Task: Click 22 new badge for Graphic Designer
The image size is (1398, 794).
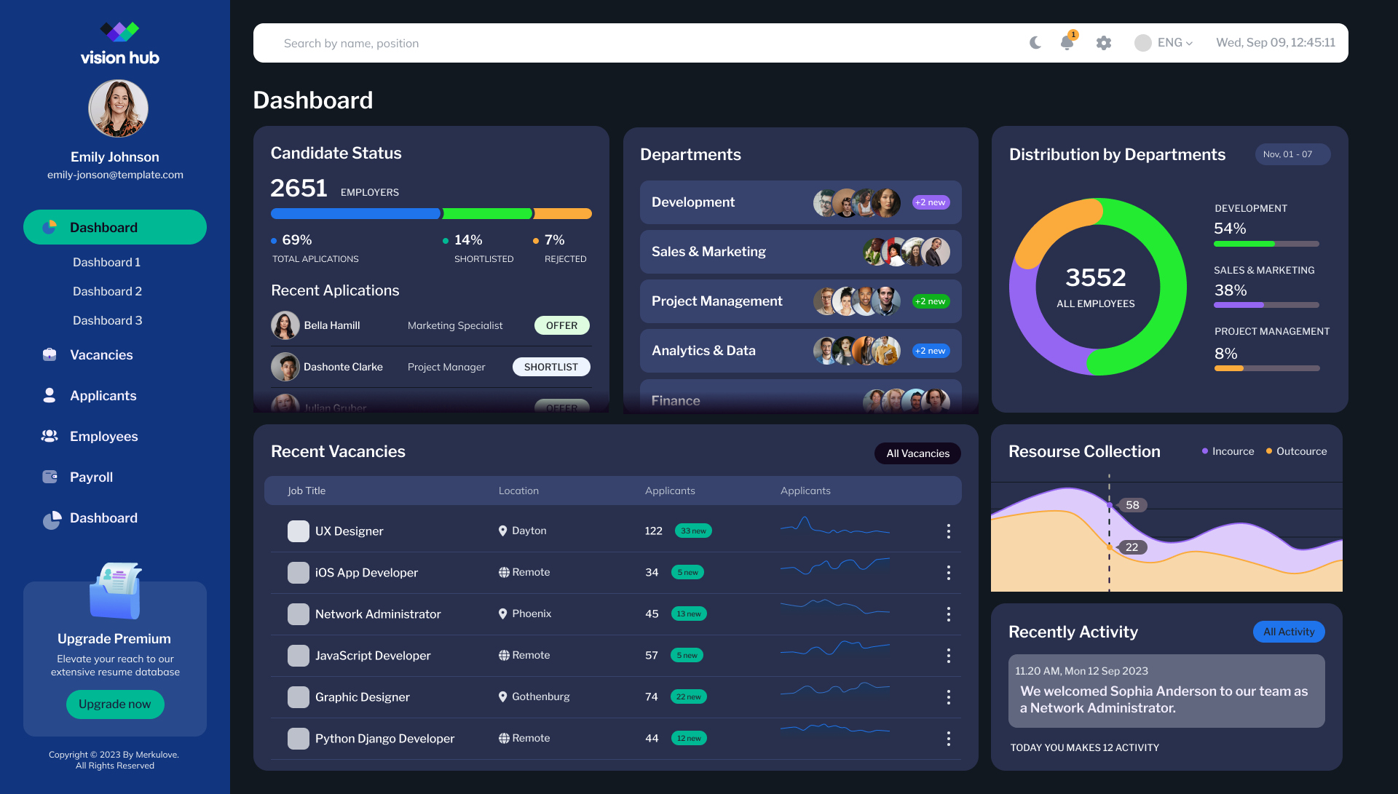Action: click(x=689, y=697)
